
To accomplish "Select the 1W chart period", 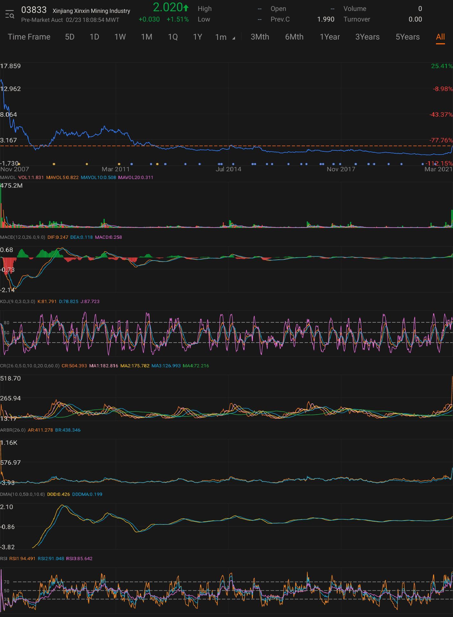I will 120,37.
